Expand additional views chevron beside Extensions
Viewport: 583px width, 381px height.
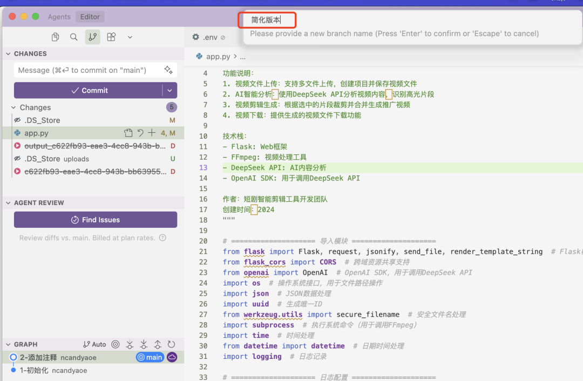130,37
